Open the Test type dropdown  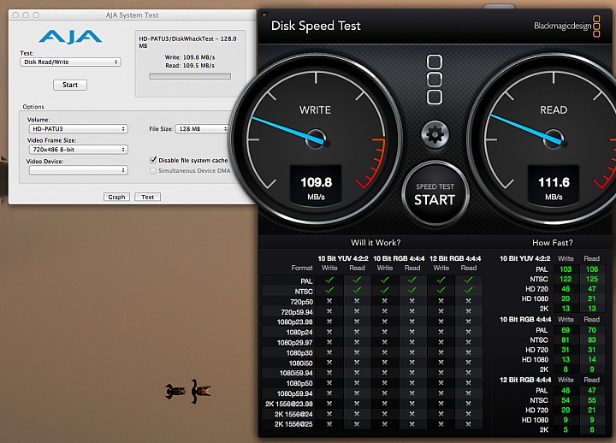(70, 62)
